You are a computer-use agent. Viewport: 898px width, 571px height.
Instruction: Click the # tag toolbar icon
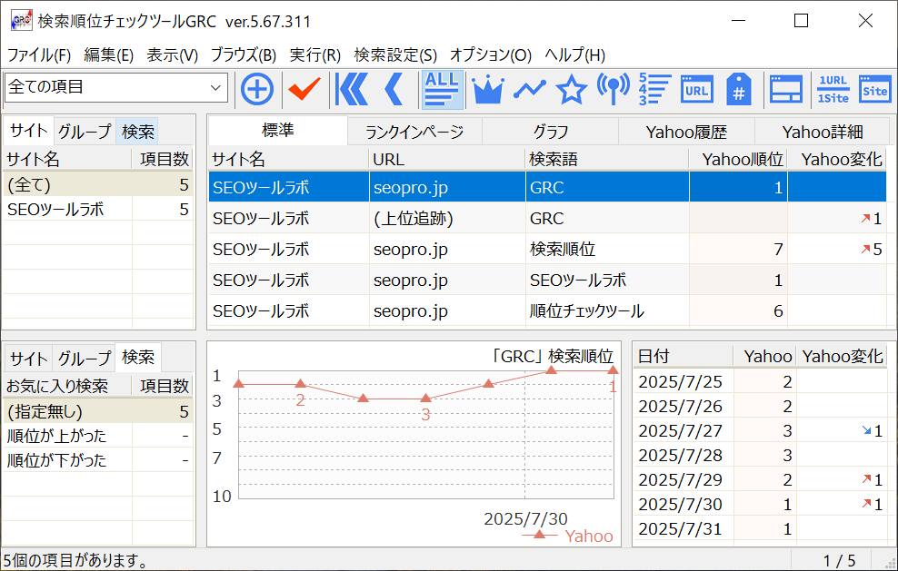(x=739, y=89)
